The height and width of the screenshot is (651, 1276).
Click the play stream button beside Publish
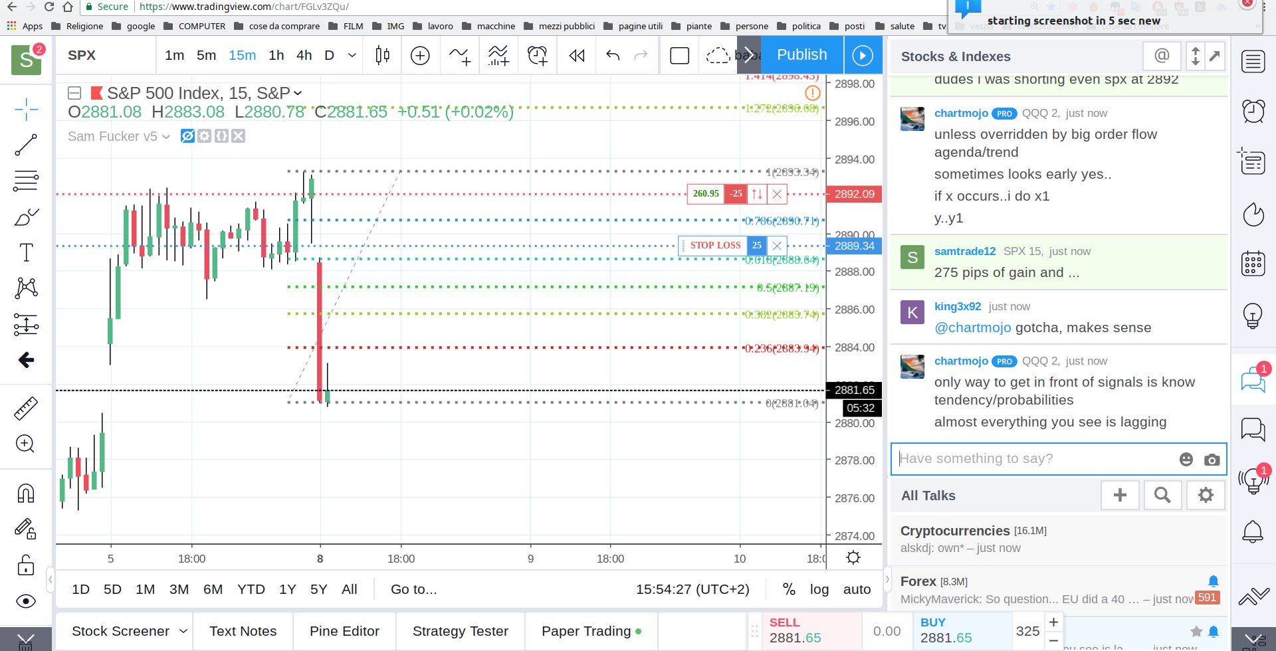(863, 55)
